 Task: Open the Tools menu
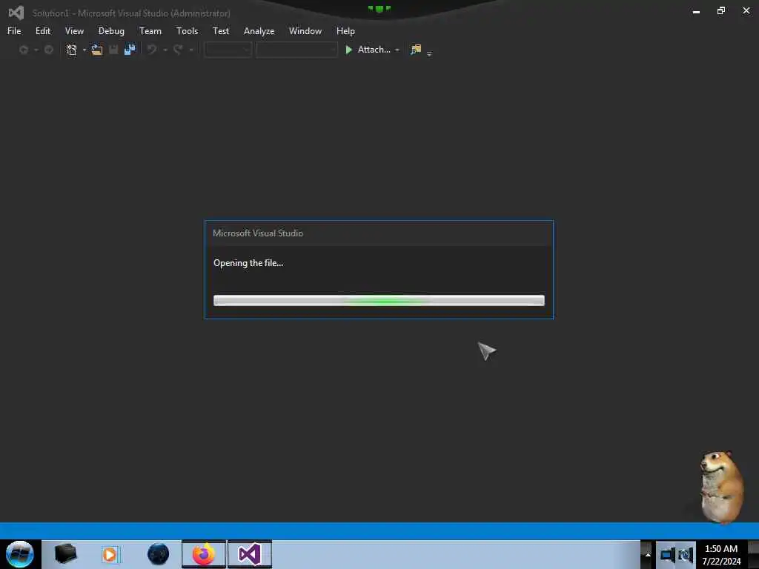pos(187,31)
